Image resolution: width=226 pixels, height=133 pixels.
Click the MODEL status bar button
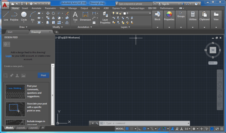click(120, 129)
